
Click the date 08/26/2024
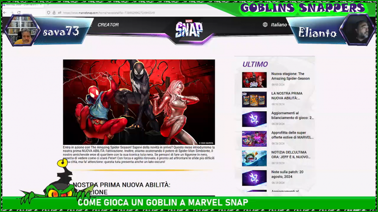(x=278, y=143)
